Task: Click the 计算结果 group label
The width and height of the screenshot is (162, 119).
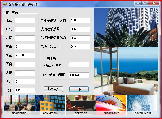Action: (x=49, y=58)
